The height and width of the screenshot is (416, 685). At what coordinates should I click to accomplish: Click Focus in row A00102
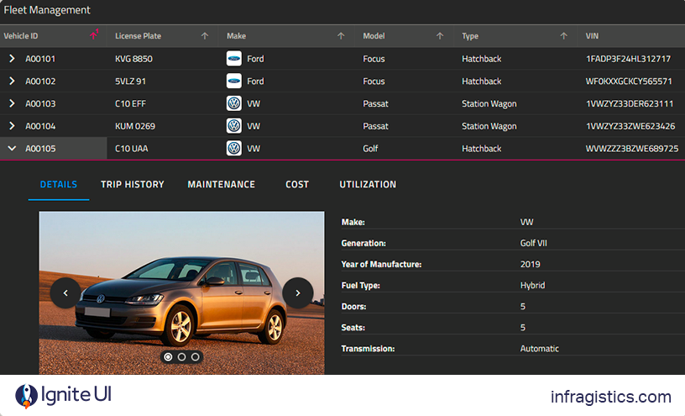click(374, 82)
